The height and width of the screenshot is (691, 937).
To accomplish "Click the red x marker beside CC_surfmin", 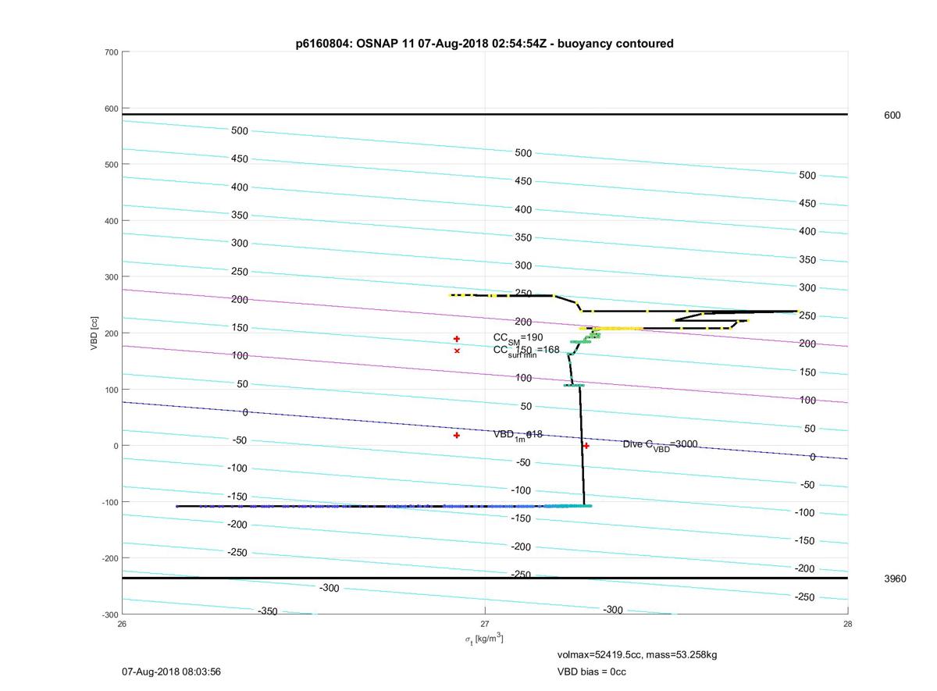I will pyautogui.click(x=457, y=351).
